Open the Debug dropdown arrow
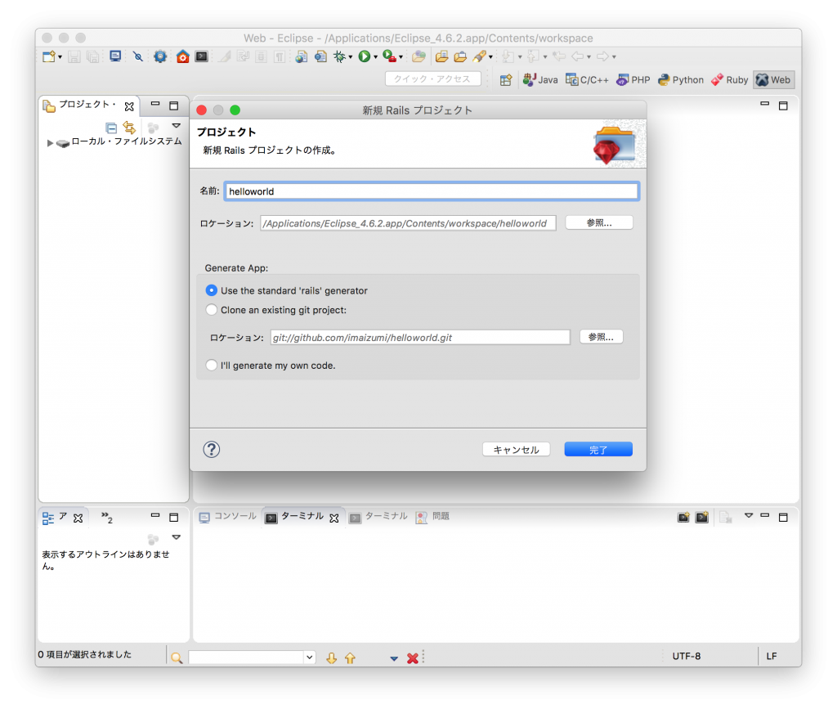 (x=350, y=56)
